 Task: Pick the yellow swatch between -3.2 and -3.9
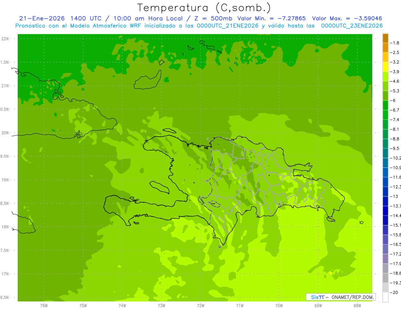[385, 67]
